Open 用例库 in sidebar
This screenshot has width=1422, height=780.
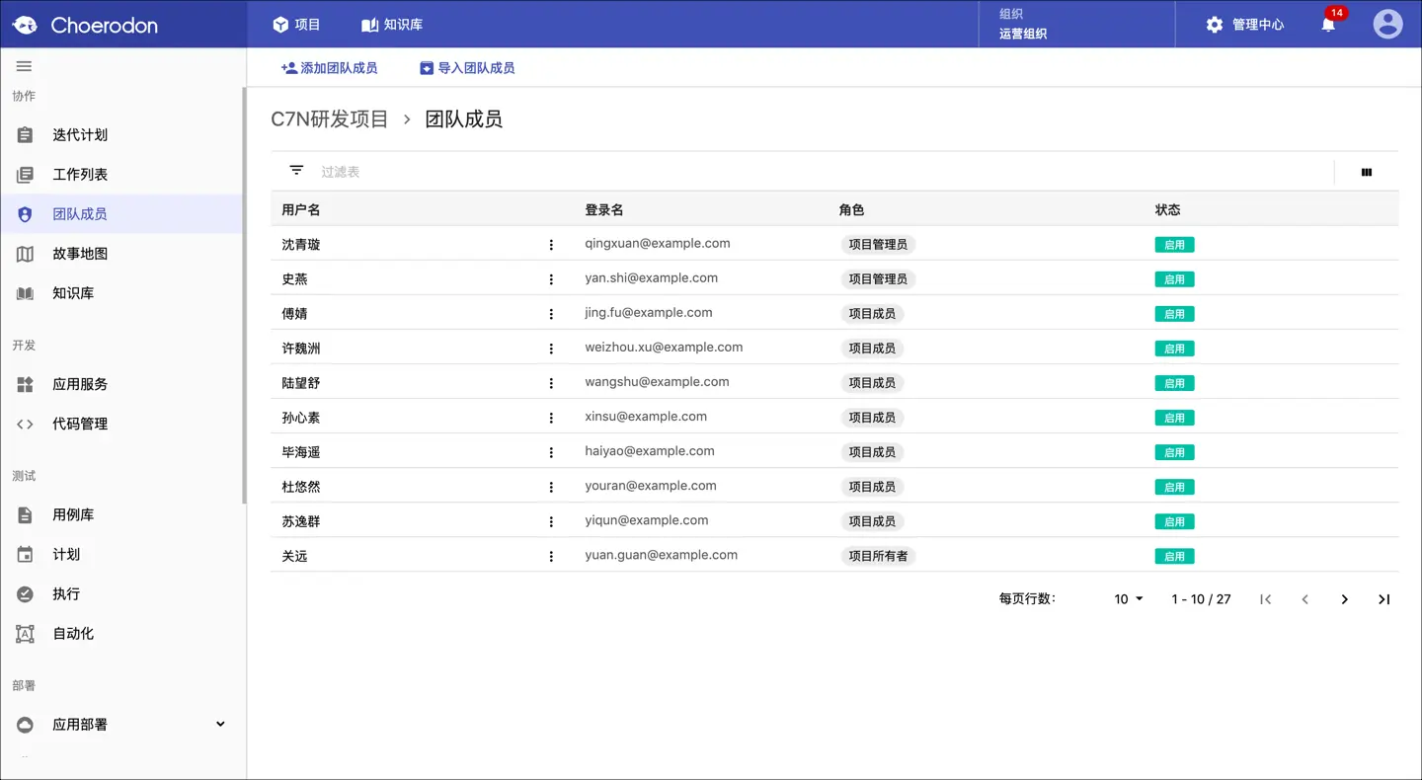click(121, 514)
